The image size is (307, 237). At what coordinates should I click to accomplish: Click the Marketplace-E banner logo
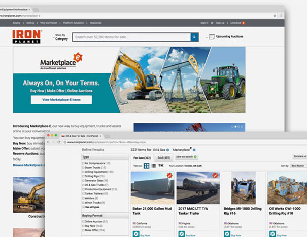(x=61, y=61)
